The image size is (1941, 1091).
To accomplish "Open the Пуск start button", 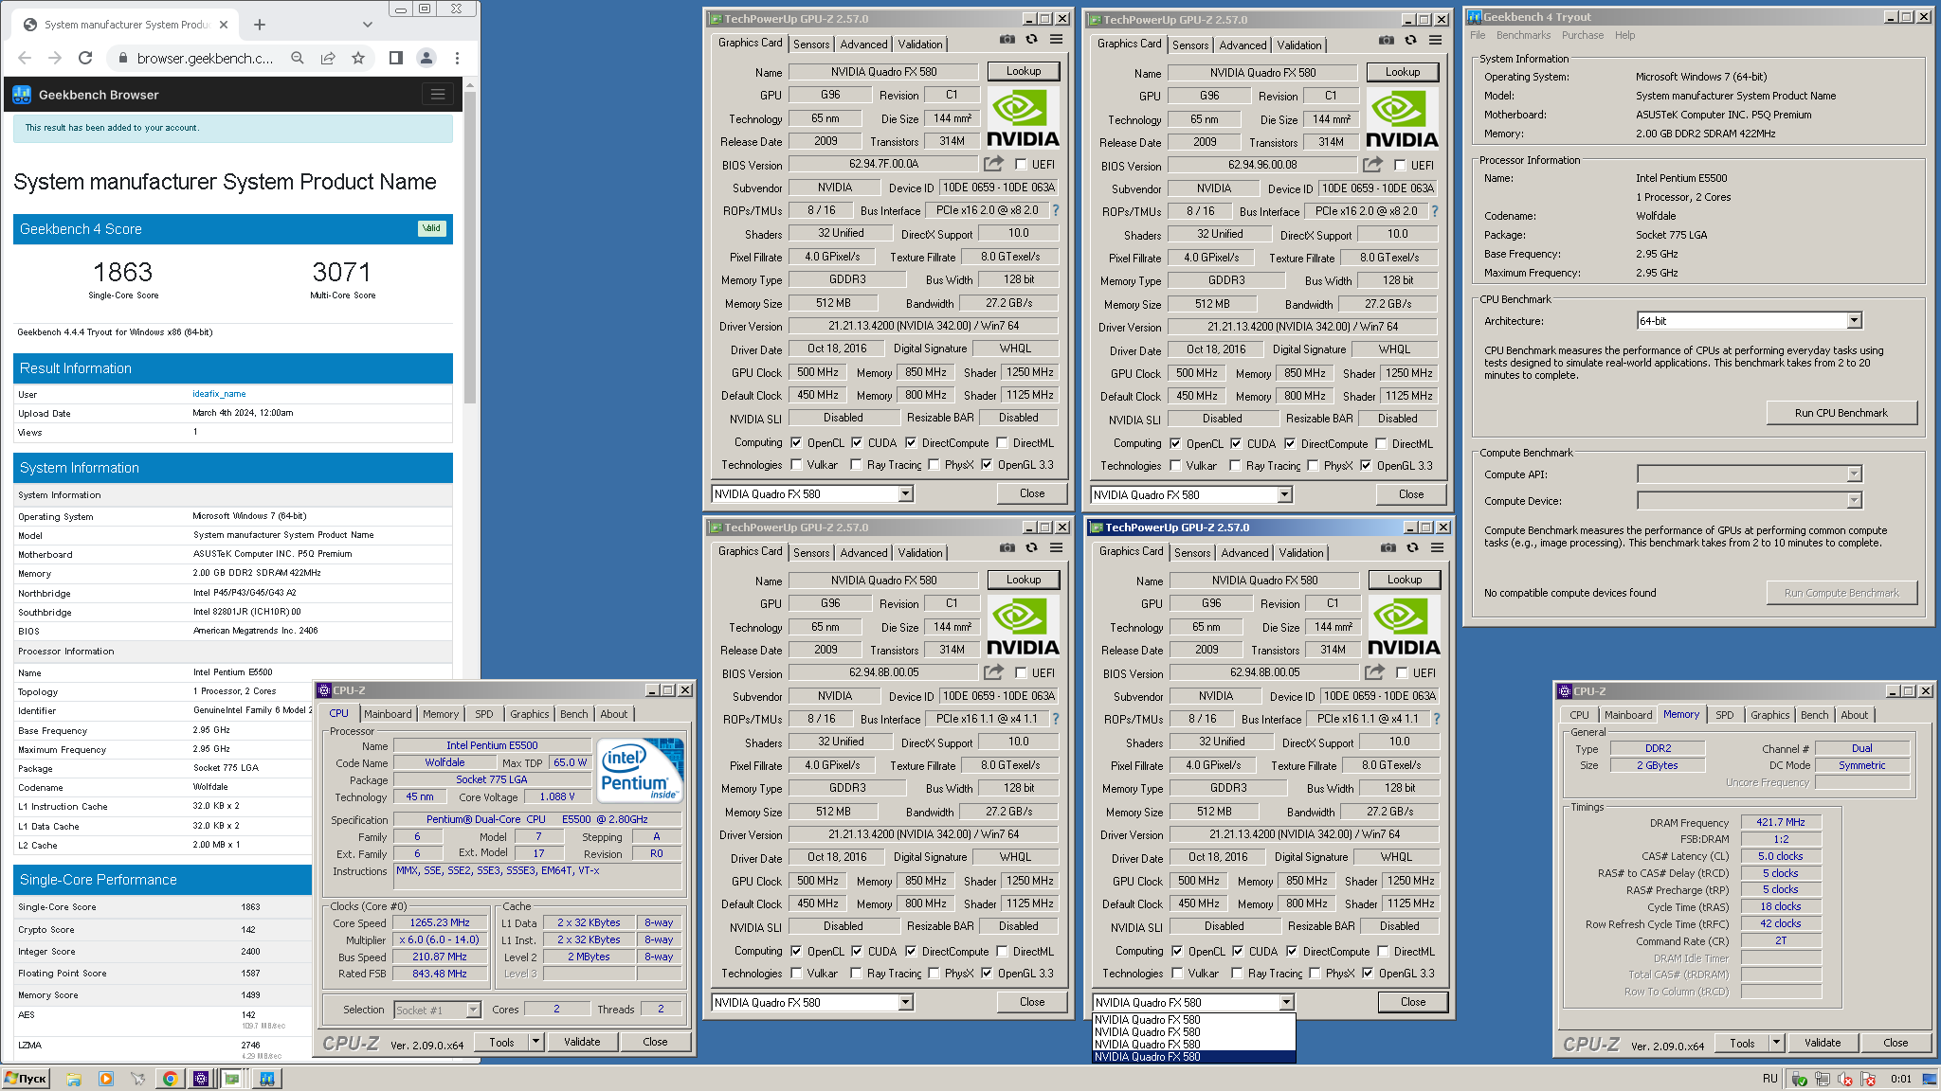I will click(26, 1079).
